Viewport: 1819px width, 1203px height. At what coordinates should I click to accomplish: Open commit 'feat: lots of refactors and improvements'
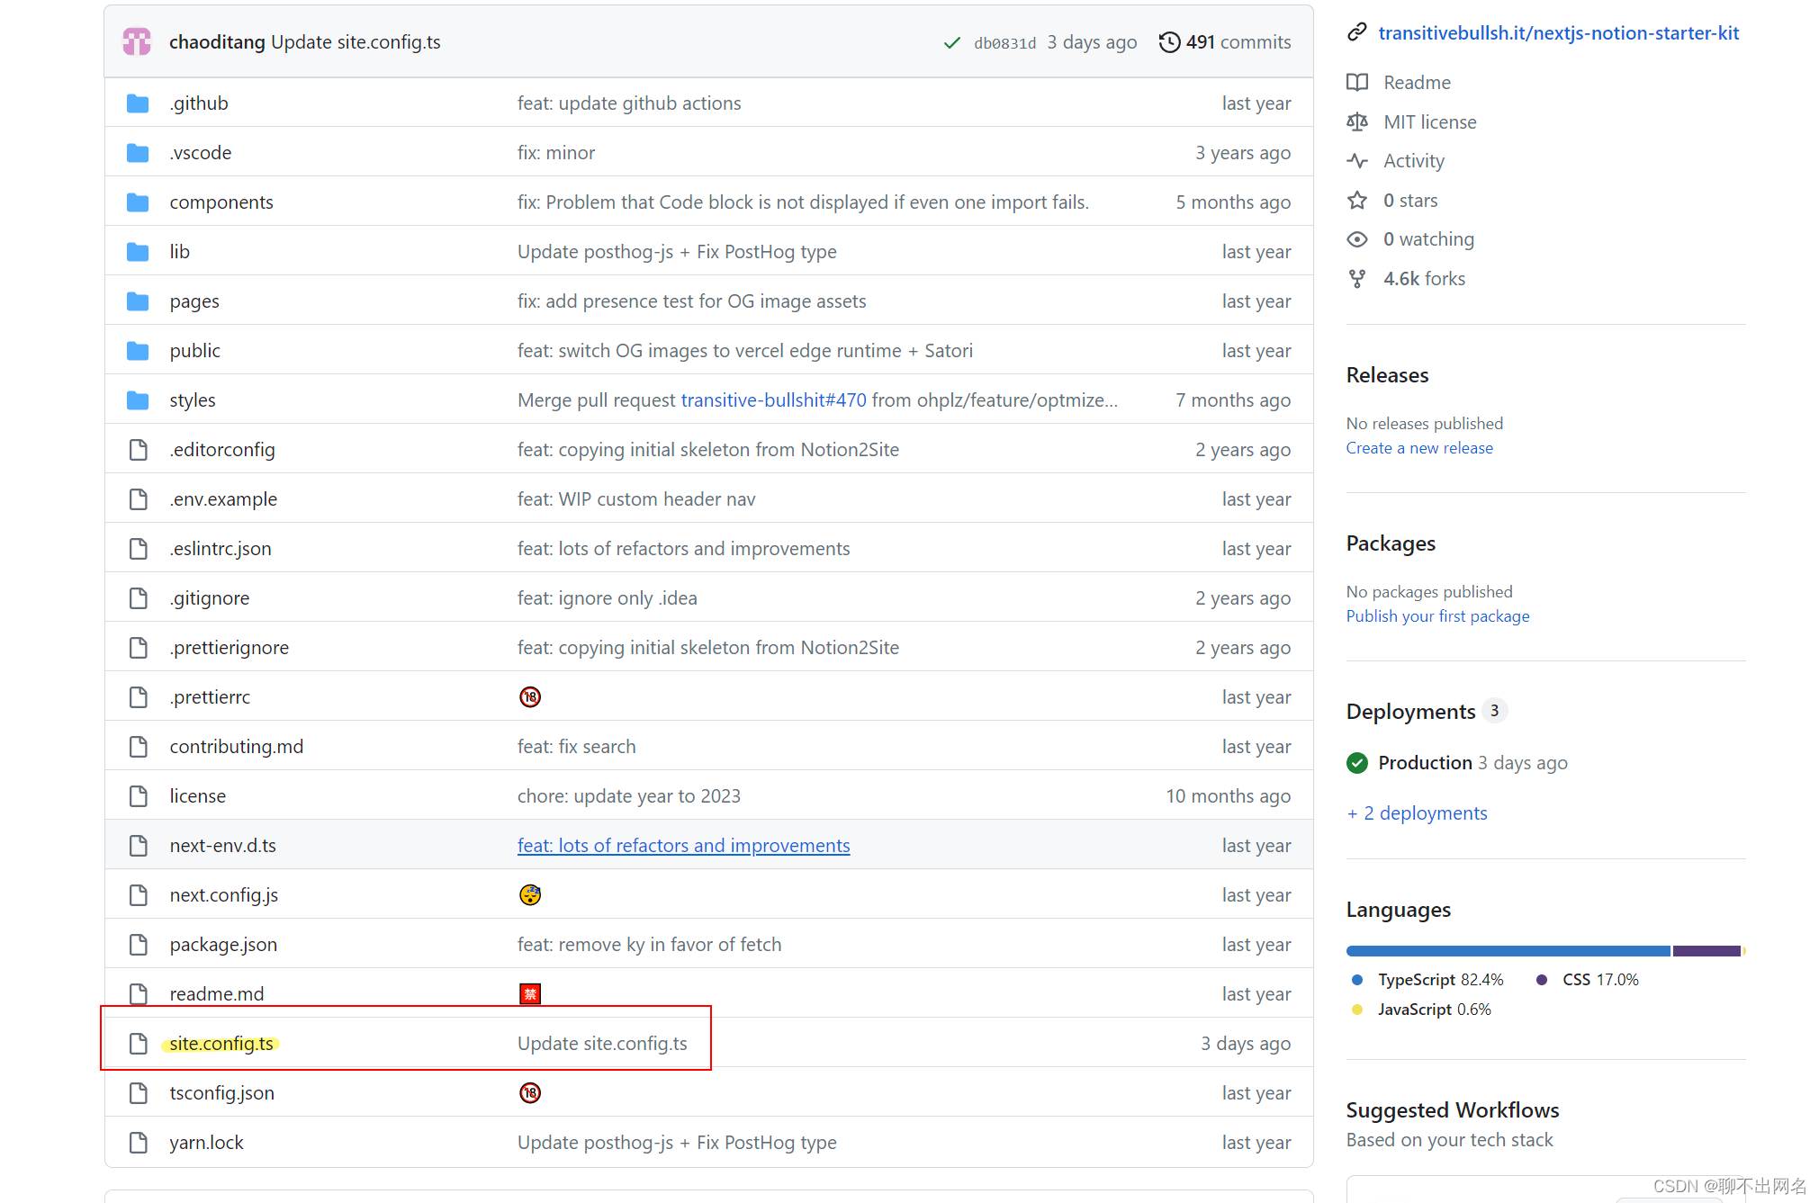683,846
